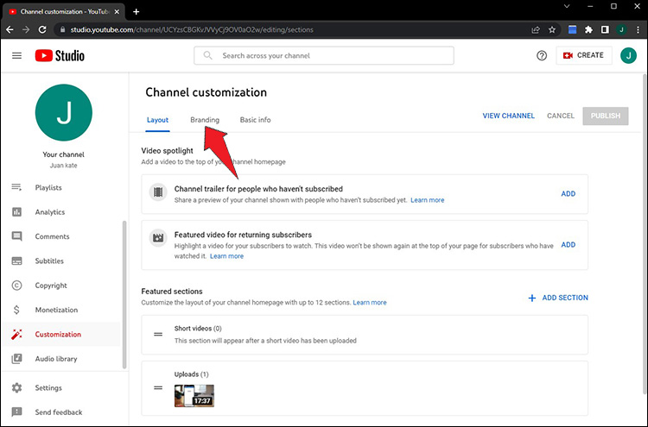Click the account avatar in top bar
The width and height of the screenshot is (648, 427).
(628, 55)
